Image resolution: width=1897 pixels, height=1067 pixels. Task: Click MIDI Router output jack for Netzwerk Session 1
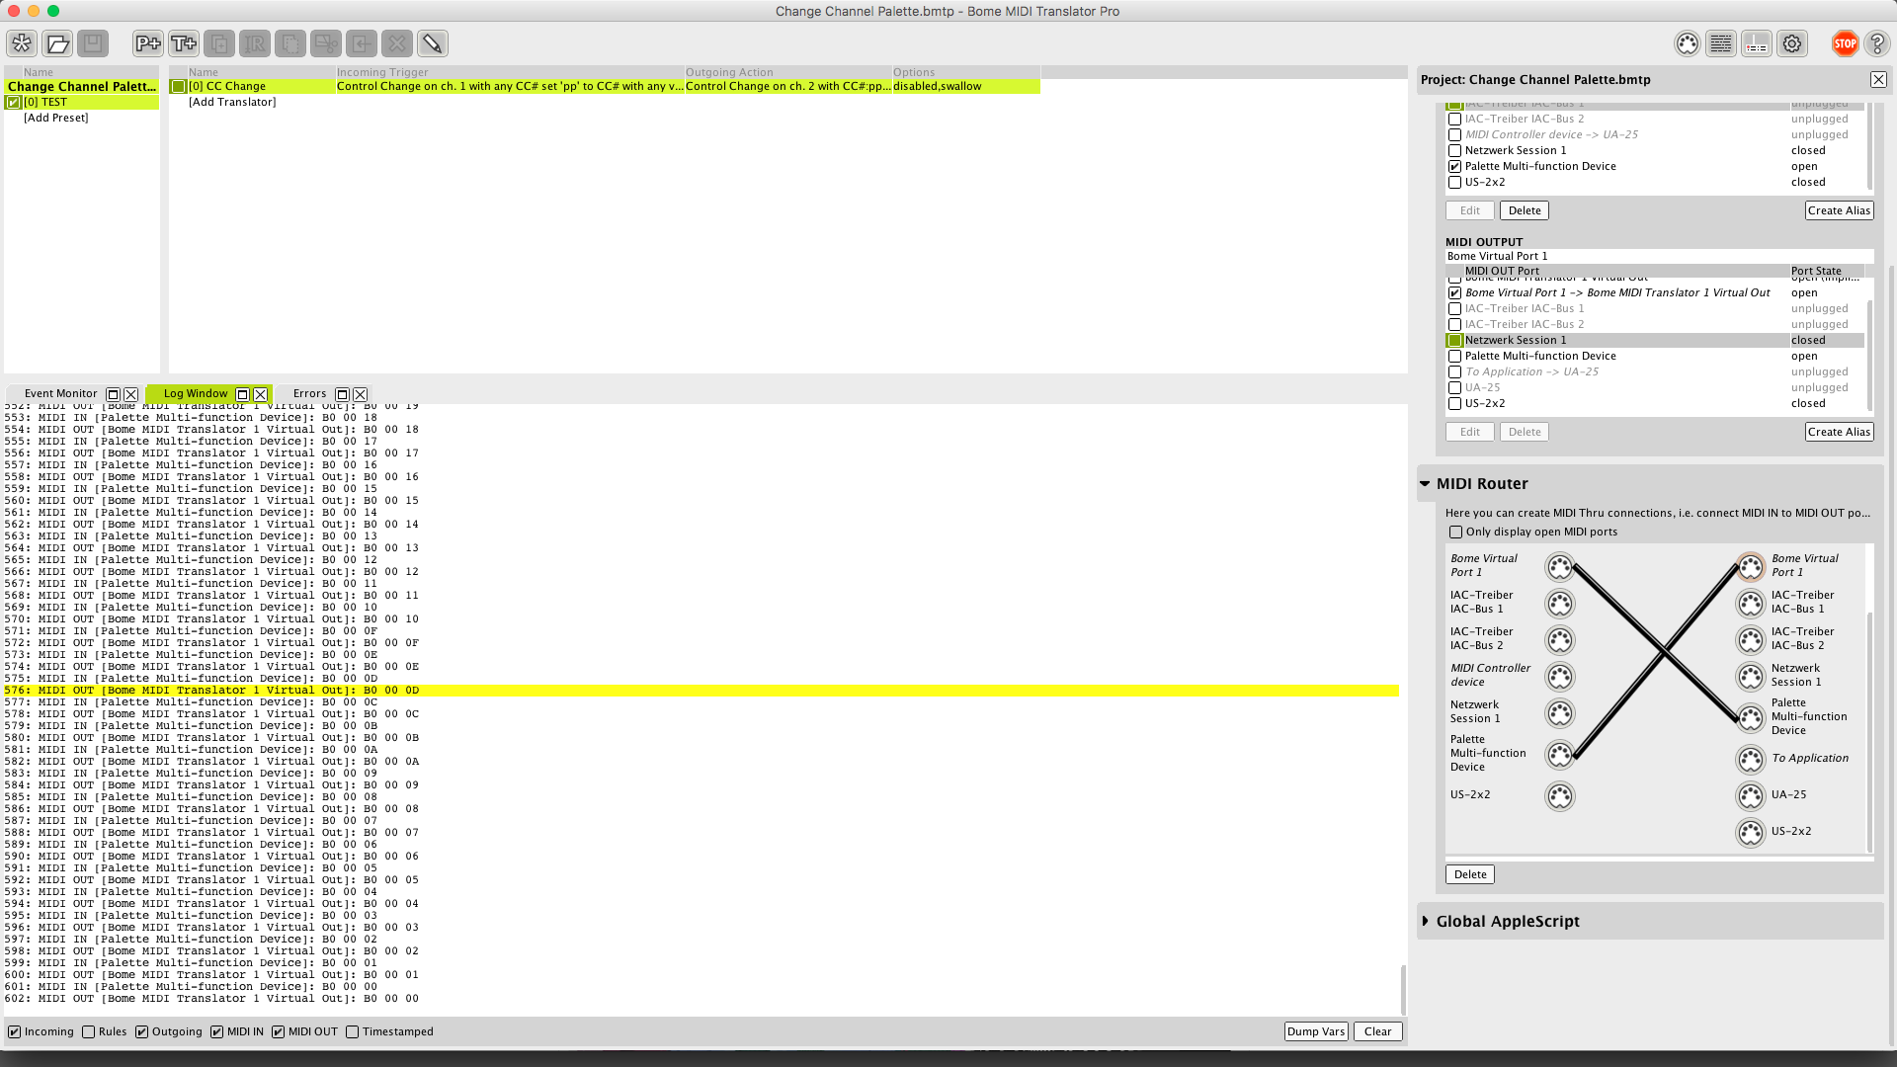1751,677
